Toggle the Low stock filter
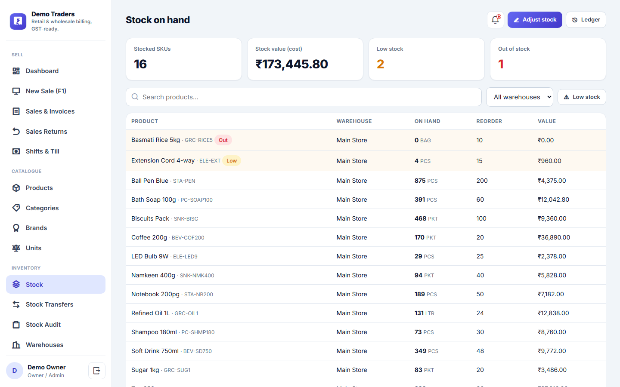This screenshot has height=387, width=620. (x=582, y=97)
